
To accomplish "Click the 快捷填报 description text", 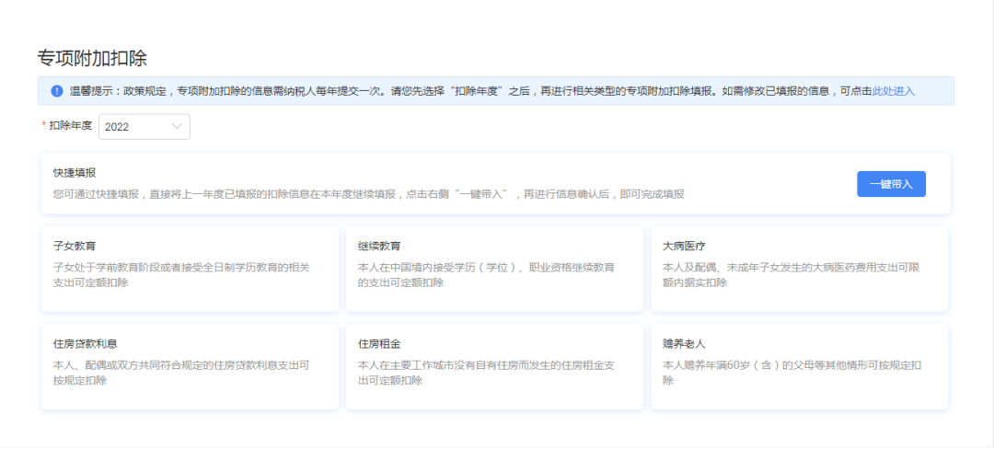I will tap(369, 194).
